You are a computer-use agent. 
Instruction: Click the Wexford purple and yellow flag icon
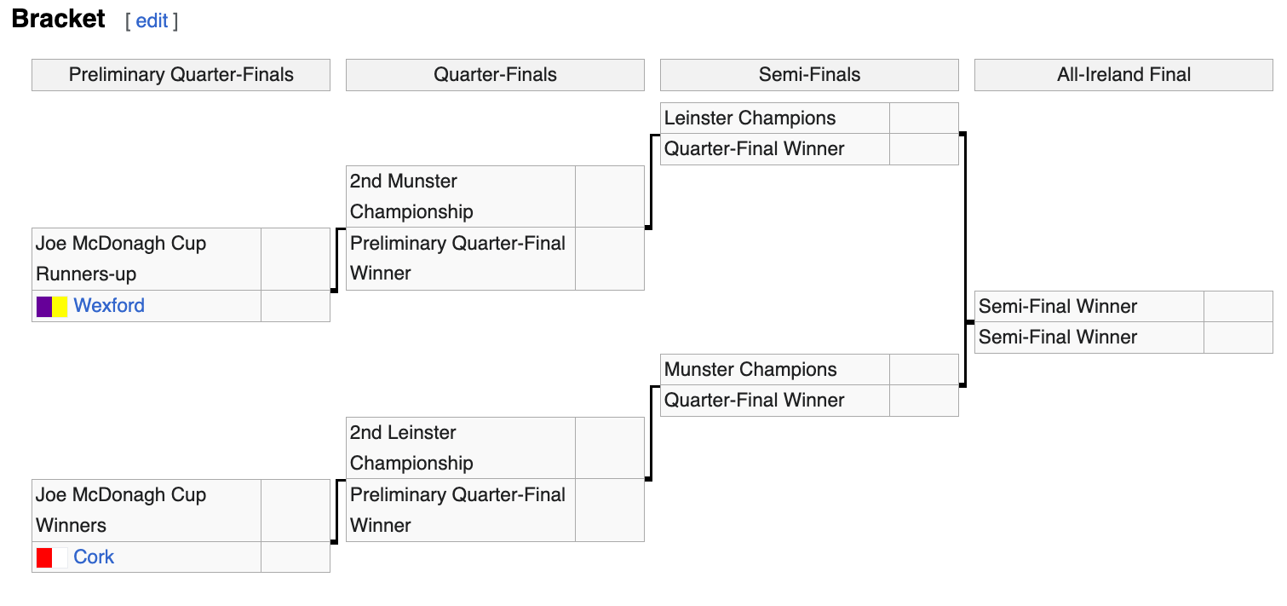tap(52, 306)
